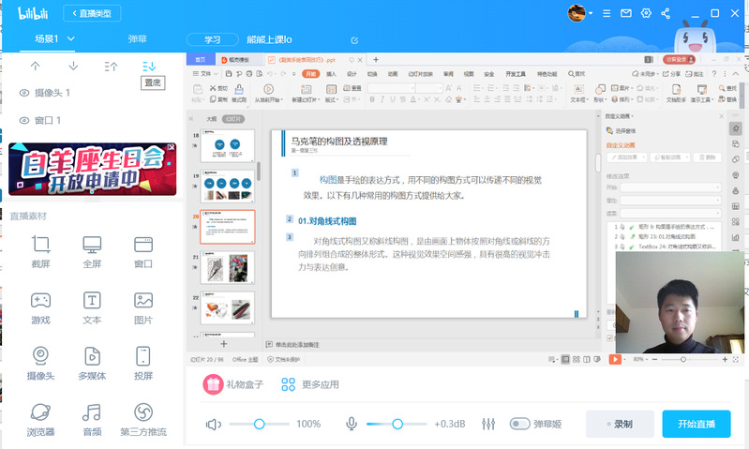Click the 开始直播 button
This screenshot has height=449, width=749.
point(696,424)
